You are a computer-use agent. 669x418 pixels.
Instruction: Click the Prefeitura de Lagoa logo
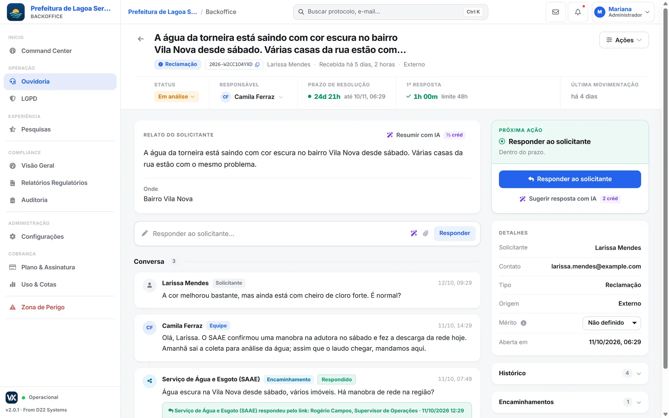[16, 12]
